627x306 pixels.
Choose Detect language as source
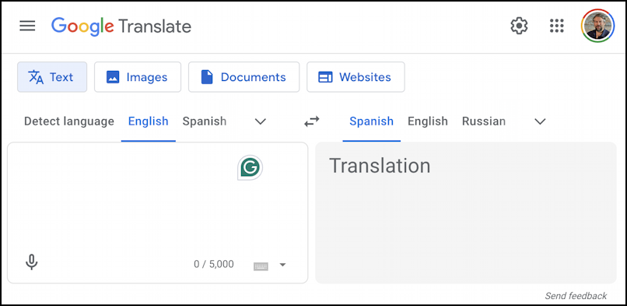point(69,121)
